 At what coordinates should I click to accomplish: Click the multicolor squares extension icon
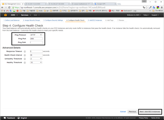[x=158, y=8]
